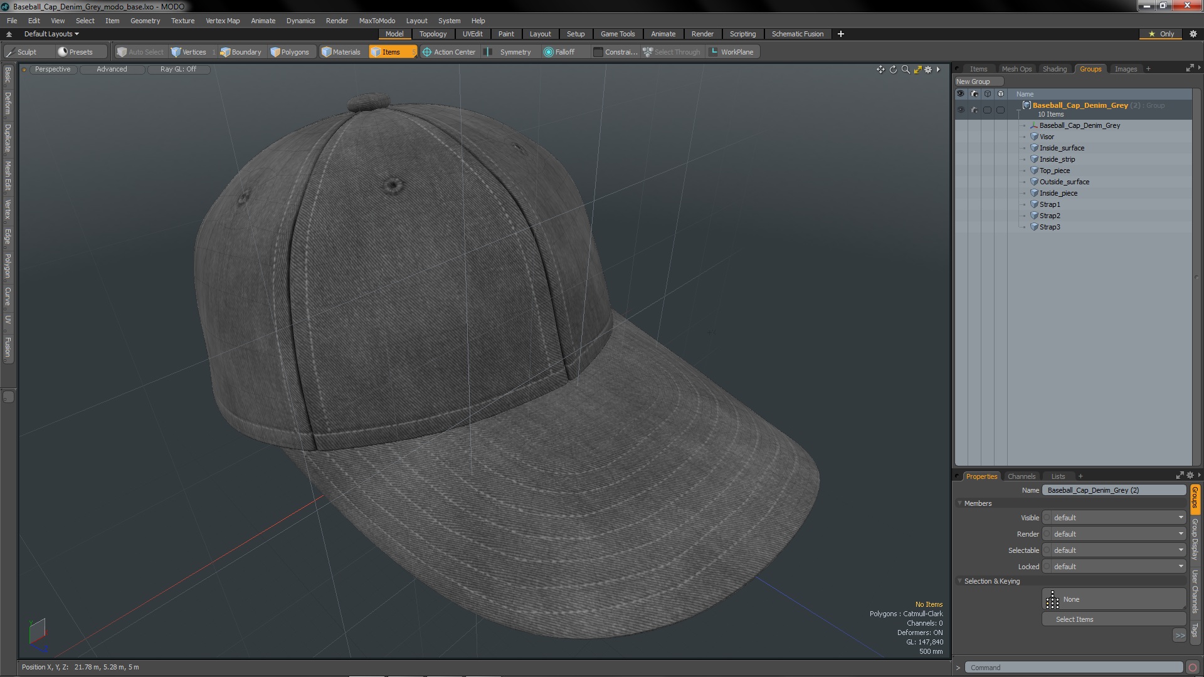Open the Geometry menu
Image resolution: width=1204 pixels, height=677 pixels.
pyautogui.click(x=145, y=21)
